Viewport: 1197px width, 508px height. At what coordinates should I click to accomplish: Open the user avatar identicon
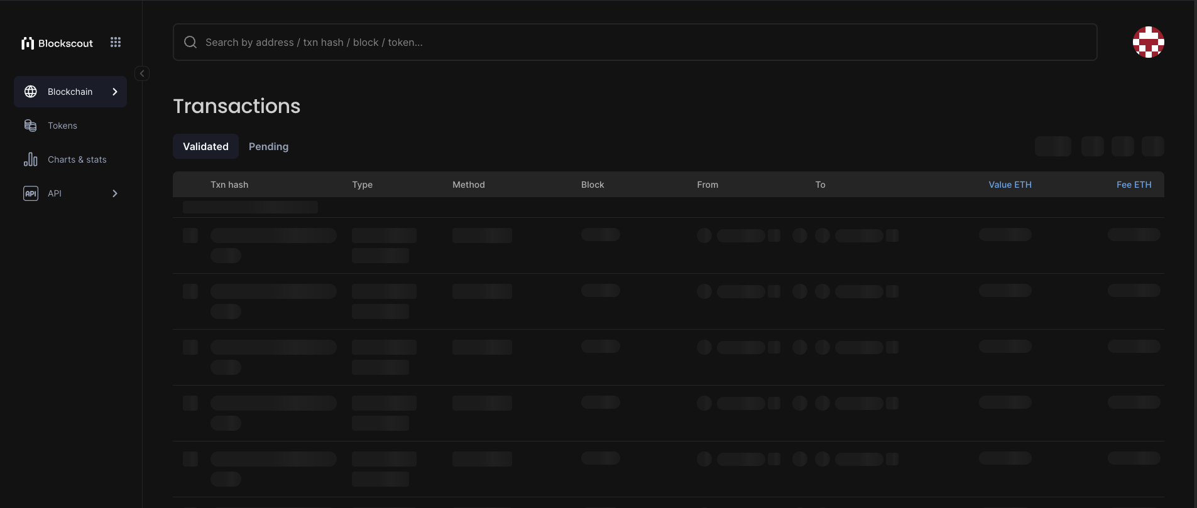[1148, 42]
